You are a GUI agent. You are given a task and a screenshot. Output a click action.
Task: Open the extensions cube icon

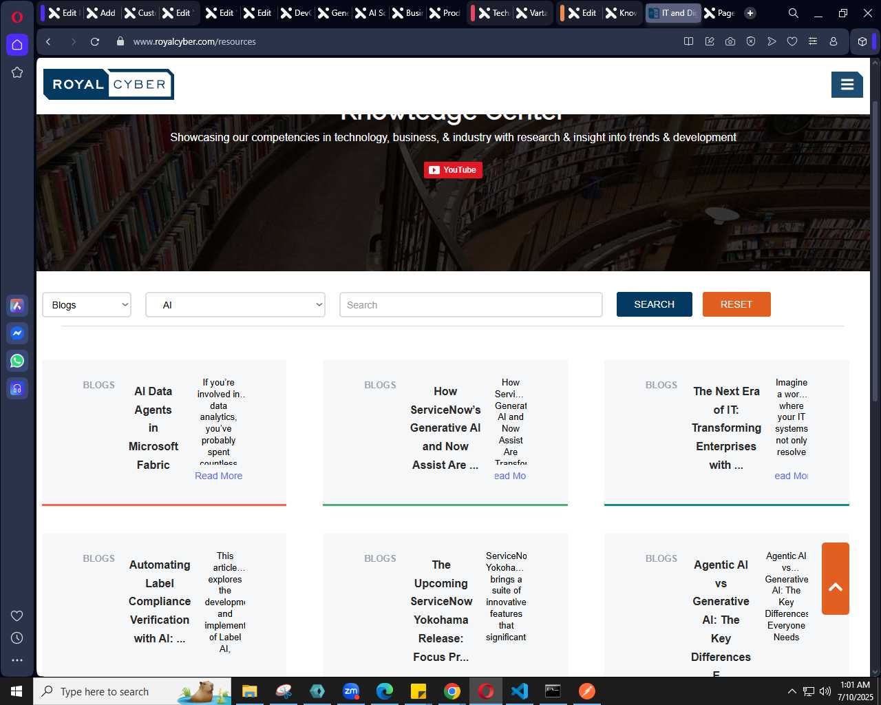pyautogui.click(x=862, y=41)
